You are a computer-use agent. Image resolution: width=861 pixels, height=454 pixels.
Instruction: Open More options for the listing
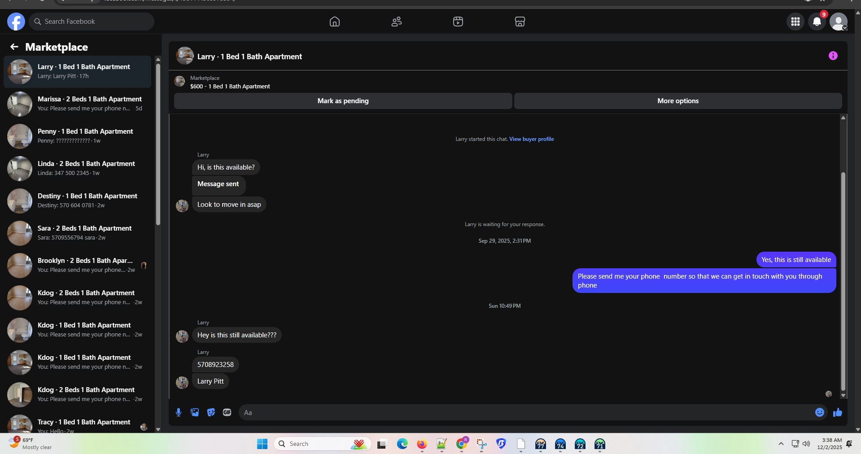point(678,101)
